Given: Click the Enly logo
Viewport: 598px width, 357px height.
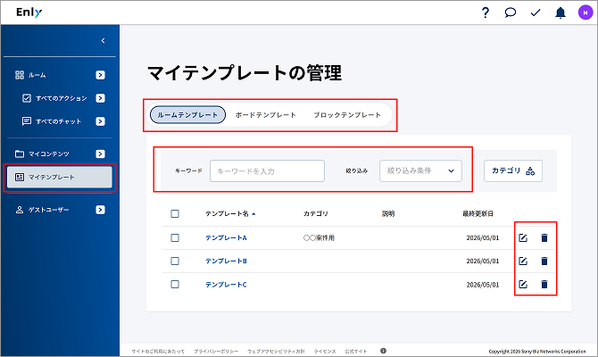Looking at the screenshot, I should point(29,12).
